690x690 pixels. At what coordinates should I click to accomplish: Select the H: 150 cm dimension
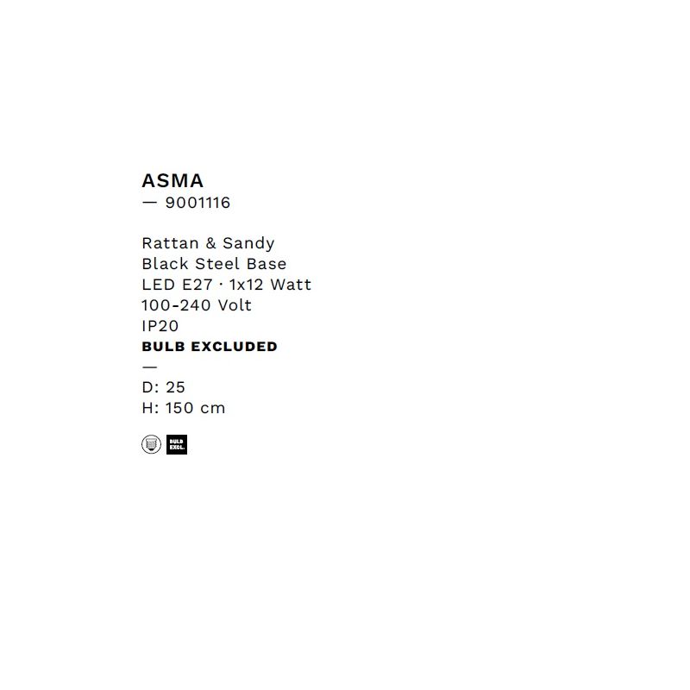click(184, 408)
